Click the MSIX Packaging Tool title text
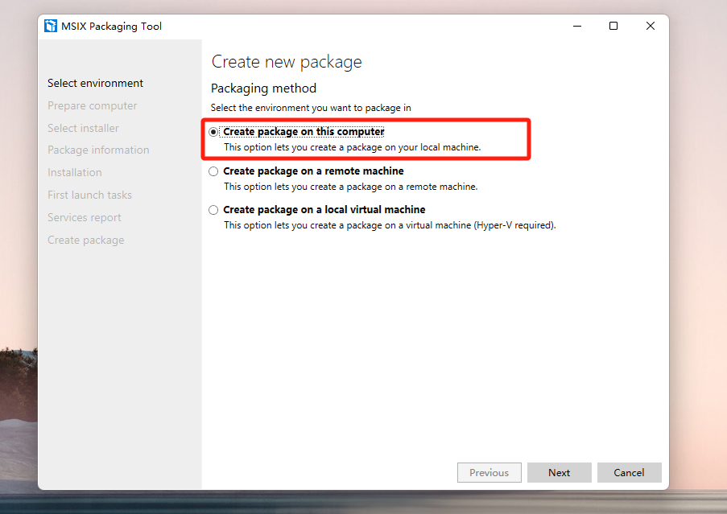 [x=111, y=27]
